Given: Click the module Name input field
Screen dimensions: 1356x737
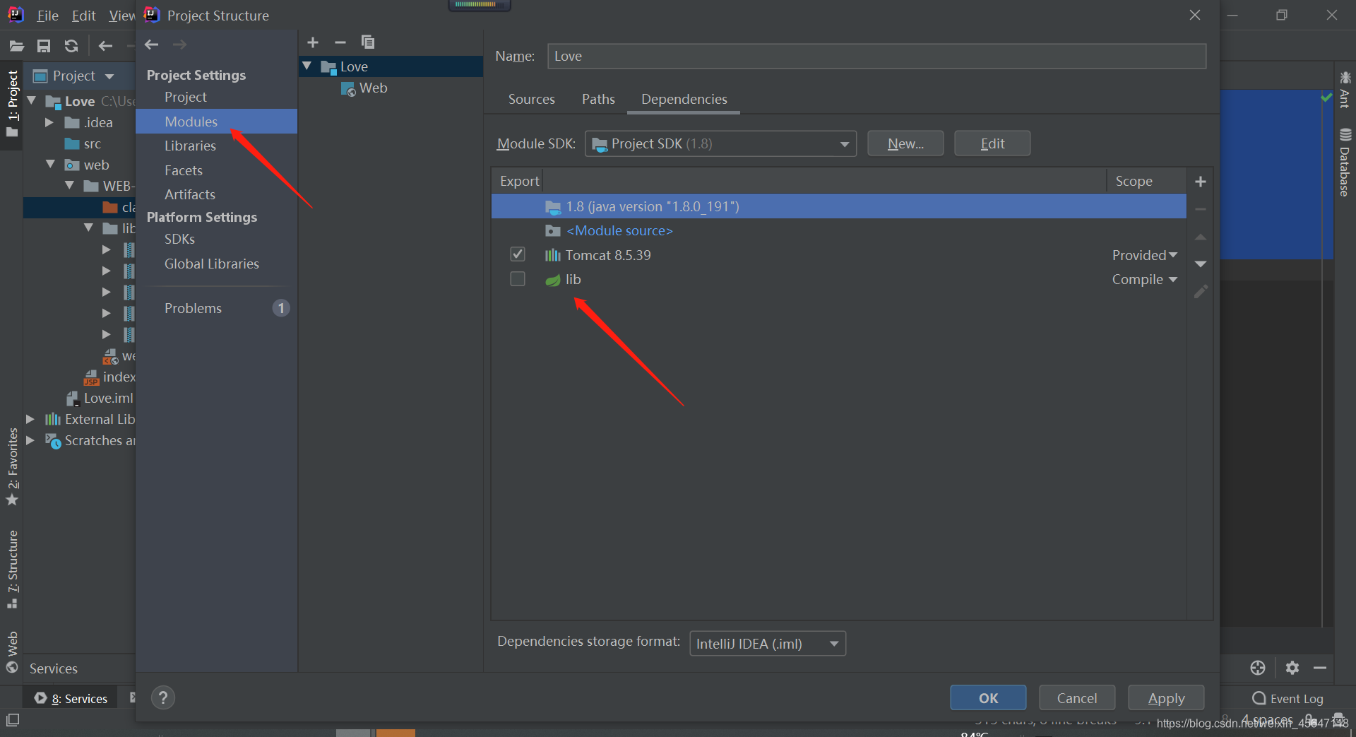Looking at the screenshot, I should pos(876,57).
